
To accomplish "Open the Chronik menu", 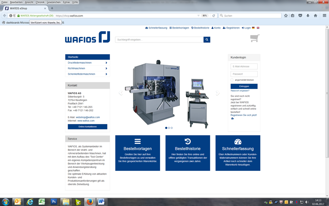I will point(40,2).
